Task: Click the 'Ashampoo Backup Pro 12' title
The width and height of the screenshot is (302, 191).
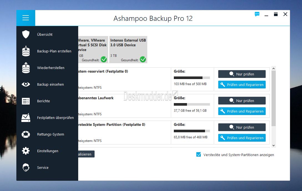Action: tap(153, 19)
